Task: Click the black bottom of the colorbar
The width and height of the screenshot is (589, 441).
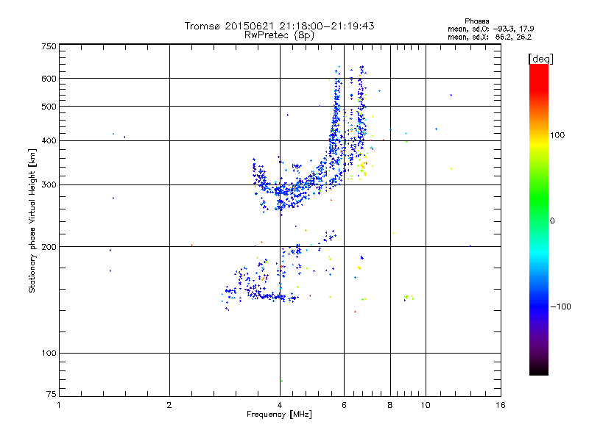Action: point(539,370)
